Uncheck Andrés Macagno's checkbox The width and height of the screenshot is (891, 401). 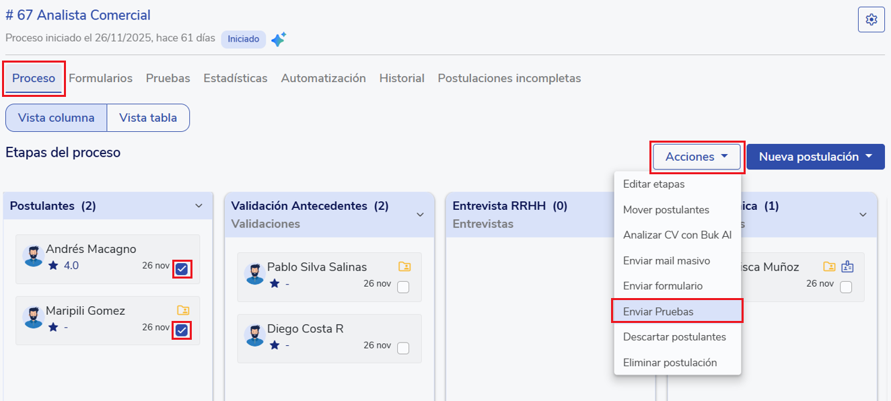(182, 270)
